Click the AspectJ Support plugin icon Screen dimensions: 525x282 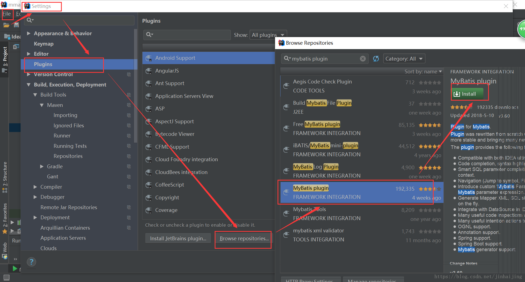point(149,122)
